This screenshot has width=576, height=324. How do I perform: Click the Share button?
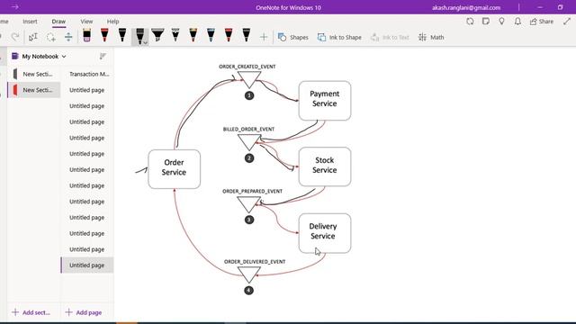pos(542,22)
